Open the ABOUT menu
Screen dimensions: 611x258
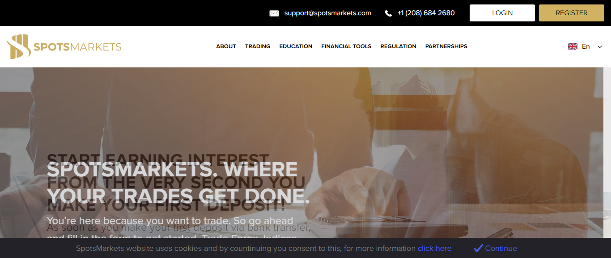click(226, 46)
